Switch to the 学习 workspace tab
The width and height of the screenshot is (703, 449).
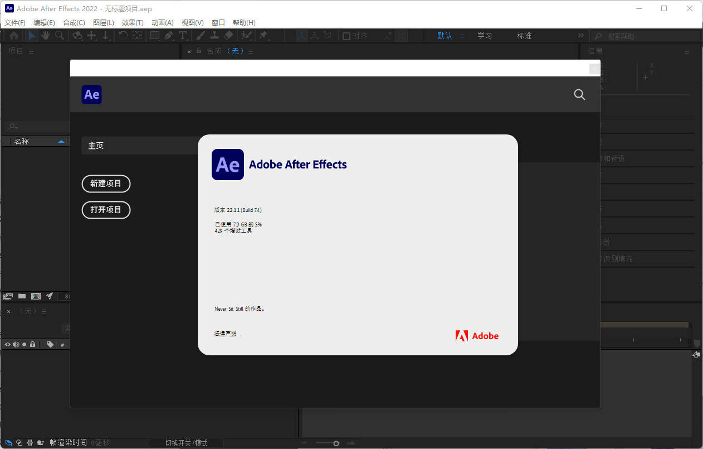[x=485, y=36]
